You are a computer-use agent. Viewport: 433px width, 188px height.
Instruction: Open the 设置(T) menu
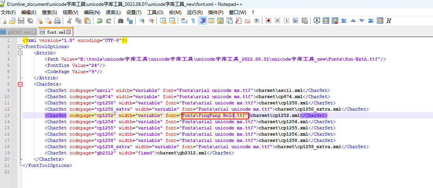(134, 13)
